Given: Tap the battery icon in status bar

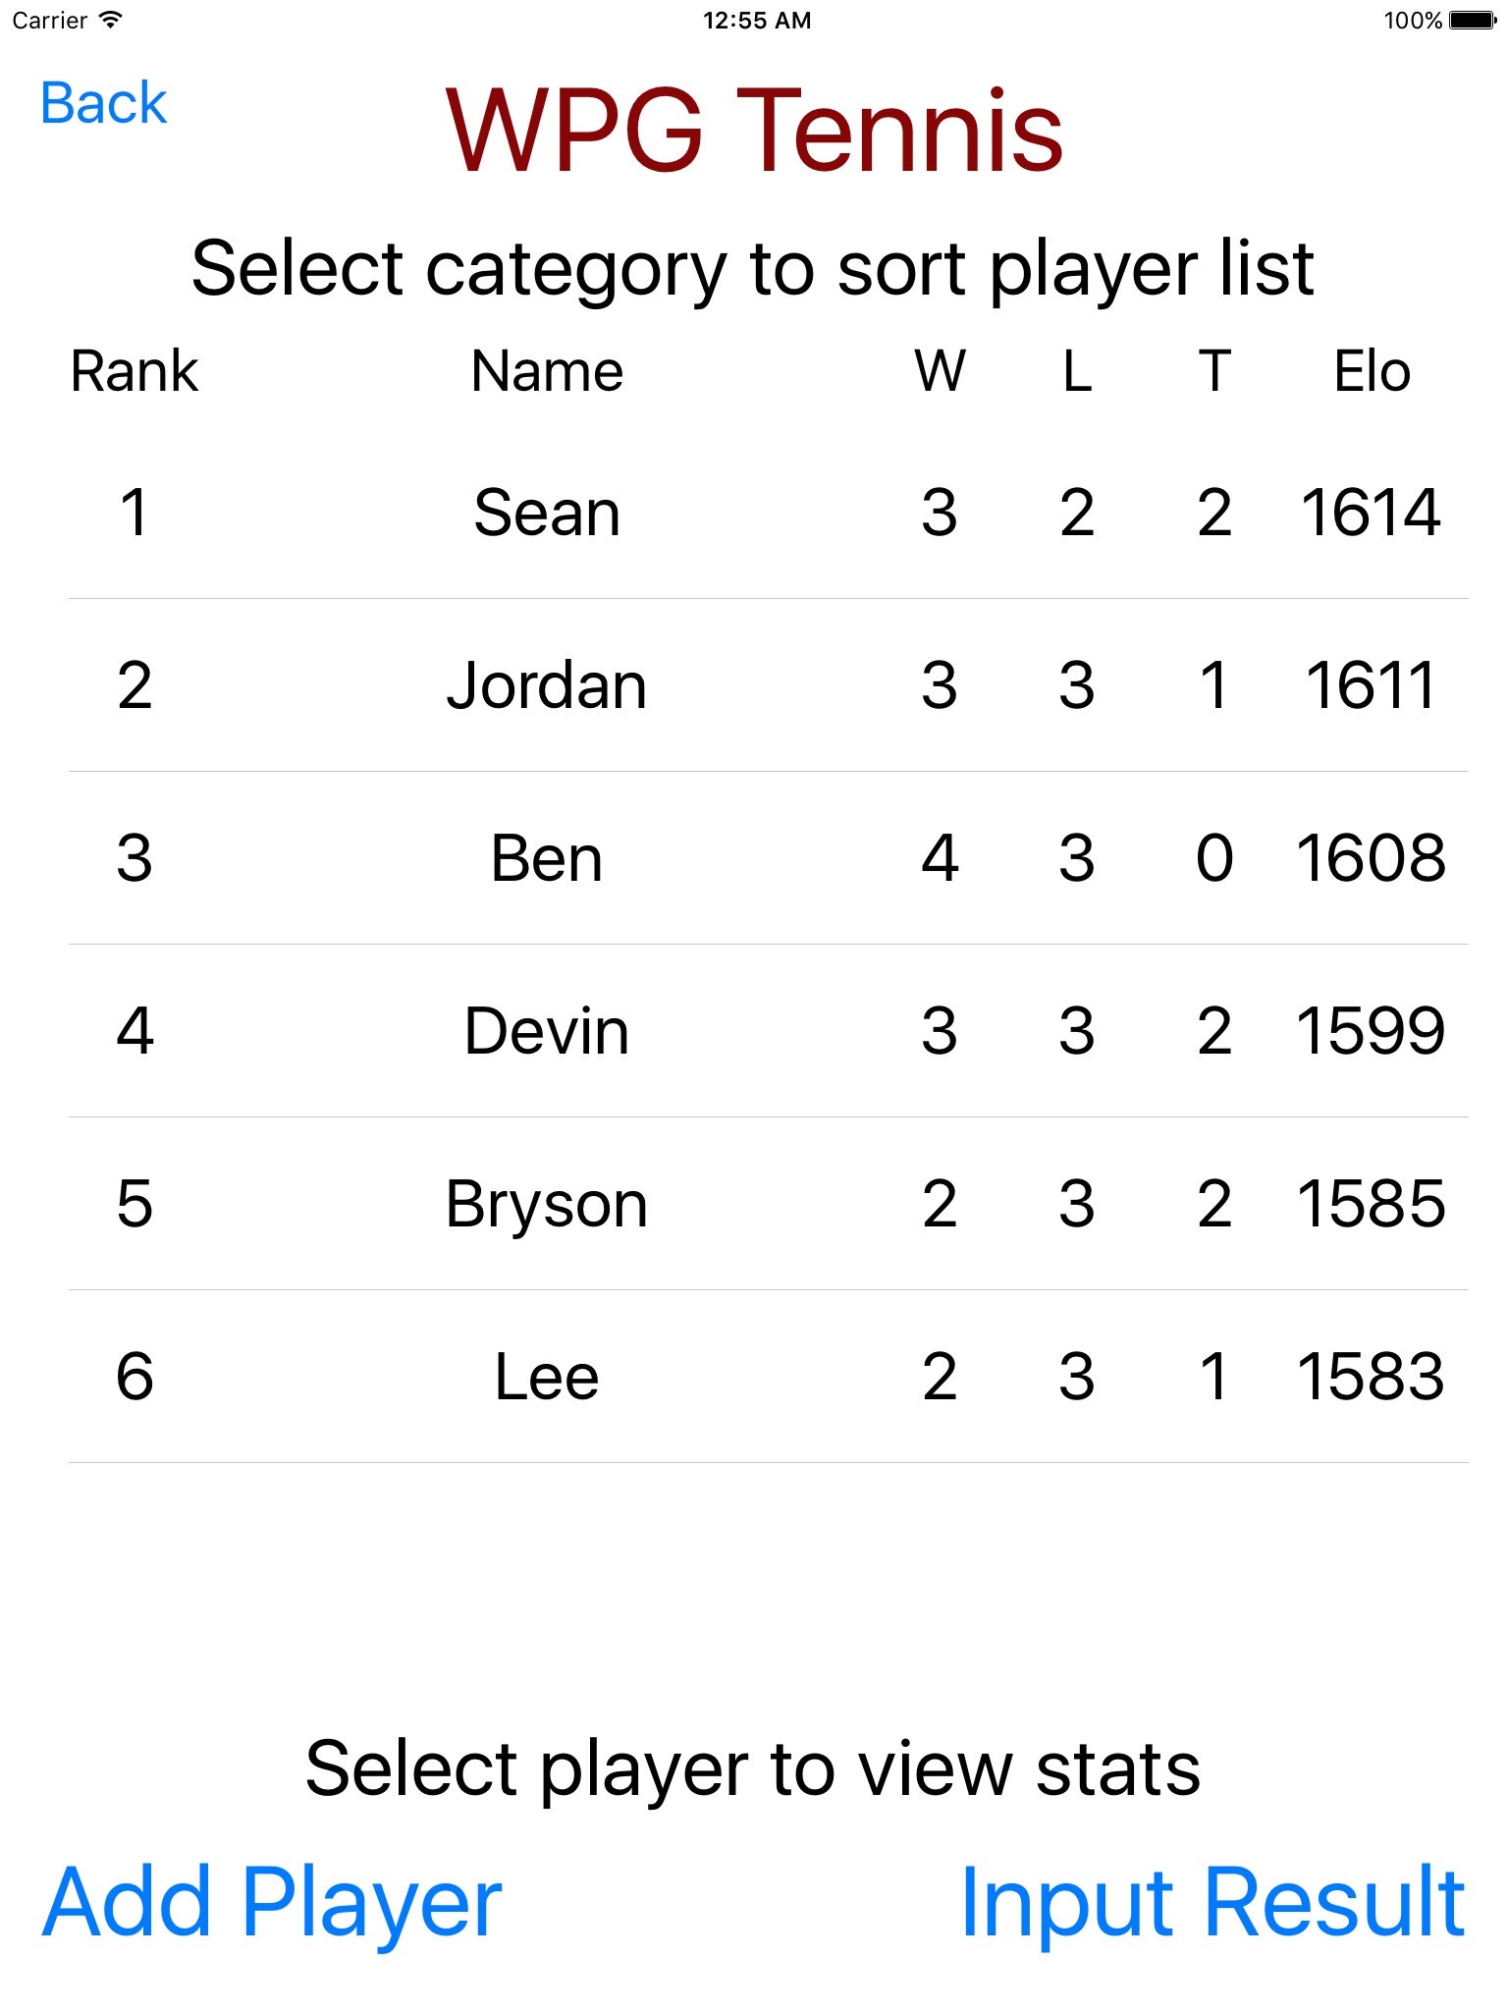Looking at the screenshot, I should [1472, 20].
